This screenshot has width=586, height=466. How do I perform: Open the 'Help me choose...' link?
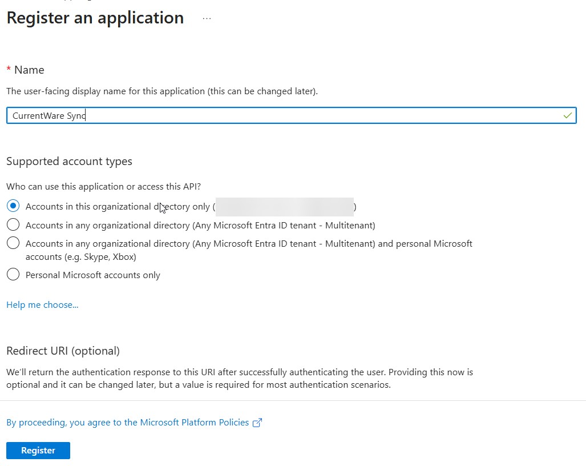tap(42, 305)
